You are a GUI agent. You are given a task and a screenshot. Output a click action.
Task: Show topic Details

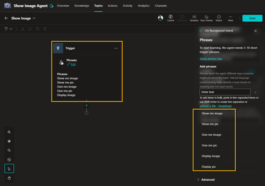(x=219, y=18)
